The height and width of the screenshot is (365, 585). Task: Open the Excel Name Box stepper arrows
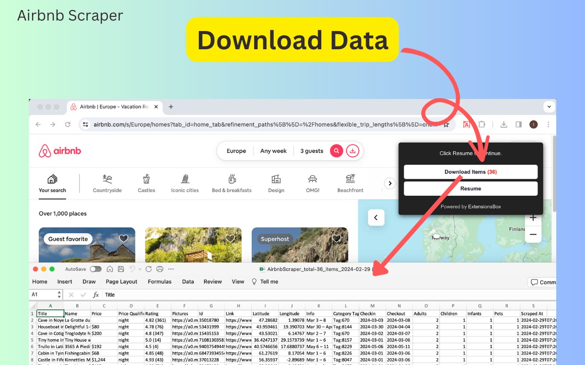pos(59,295)
